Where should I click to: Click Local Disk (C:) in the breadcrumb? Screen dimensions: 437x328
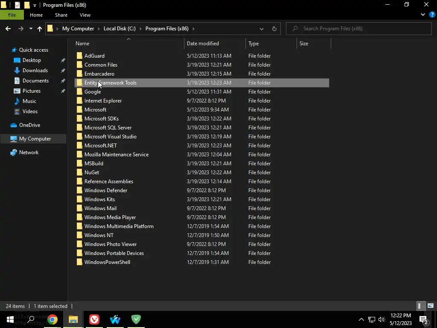click(x=119, y=29)
